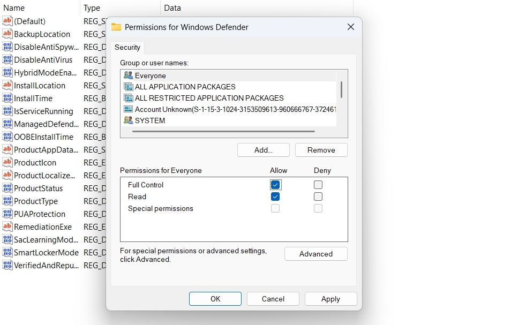Select the (Default) registry value icon
511x325 pixels.
click(x=7, y=21)
